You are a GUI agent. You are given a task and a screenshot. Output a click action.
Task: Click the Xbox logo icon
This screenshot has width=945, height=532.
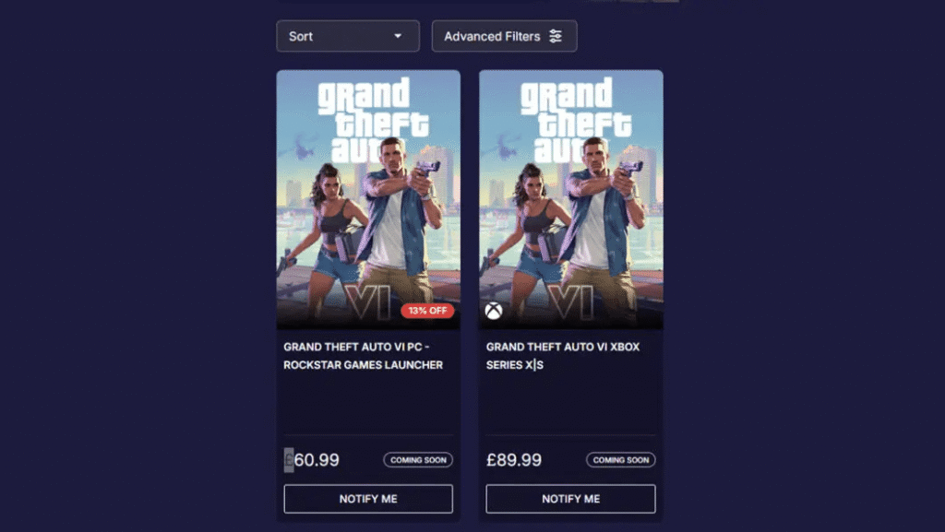click(x=494, y=311)
